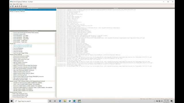Tick the checkbox for Boost Error Correction (PSI)
Viewport: 184px width, 103px height.
pos(11,58)
